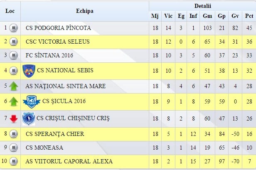Image resolution: width=256 pixels, height=170 pixels.
Task: Open AS VIITORUL CAPORAL ALEXA team entry
Action: (69, 161)
